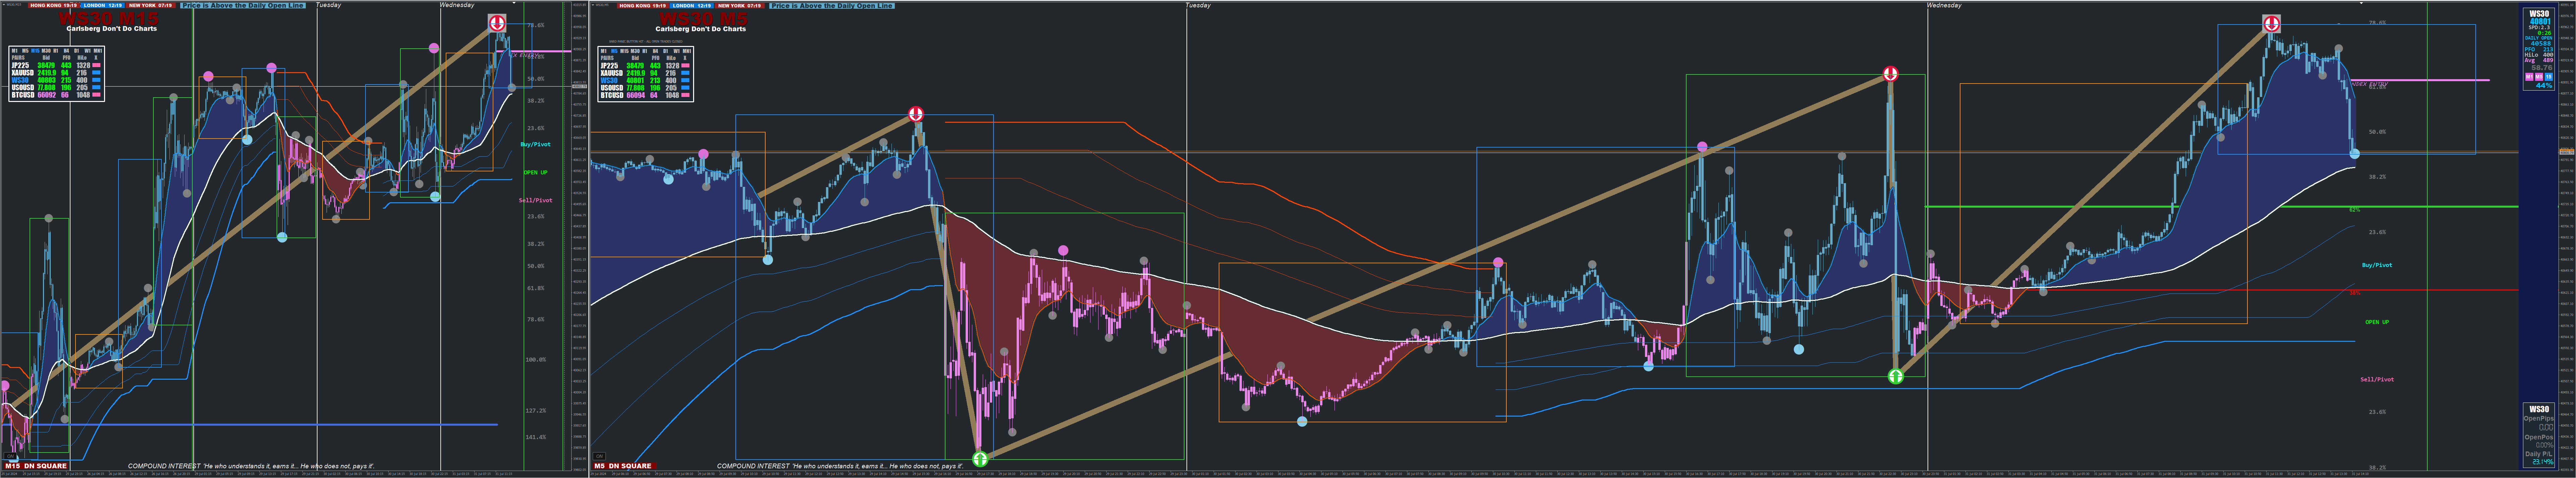2576x478 pixels.
Task: Expand the small white triangle at top of M15 chart
Action: pos(514,3)
